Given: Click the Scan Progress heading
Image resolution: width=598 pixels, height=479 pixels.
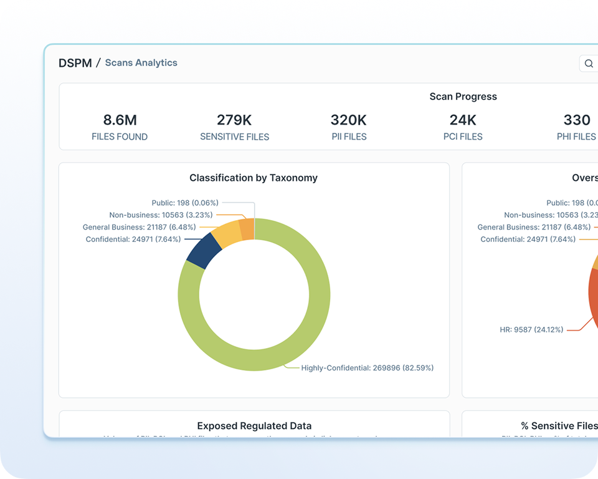Looking at the screenshot, I should 463,97.
